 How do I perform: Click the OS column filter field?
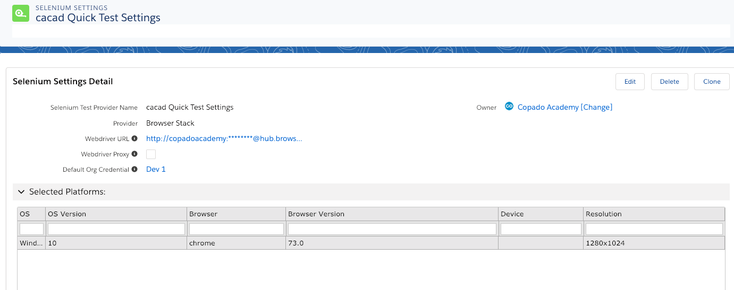pos(31,229)
